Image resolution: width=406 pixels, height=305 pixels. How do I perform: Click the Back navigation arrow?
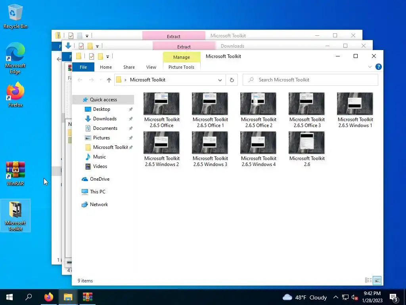click(80, 80)
